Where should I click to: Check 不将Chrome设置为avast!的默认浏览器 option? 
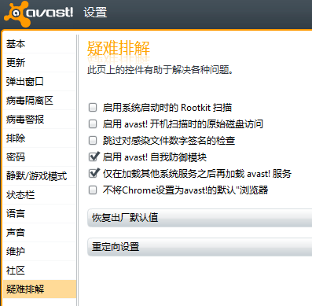pyautogui.click(x=93, y=190)
